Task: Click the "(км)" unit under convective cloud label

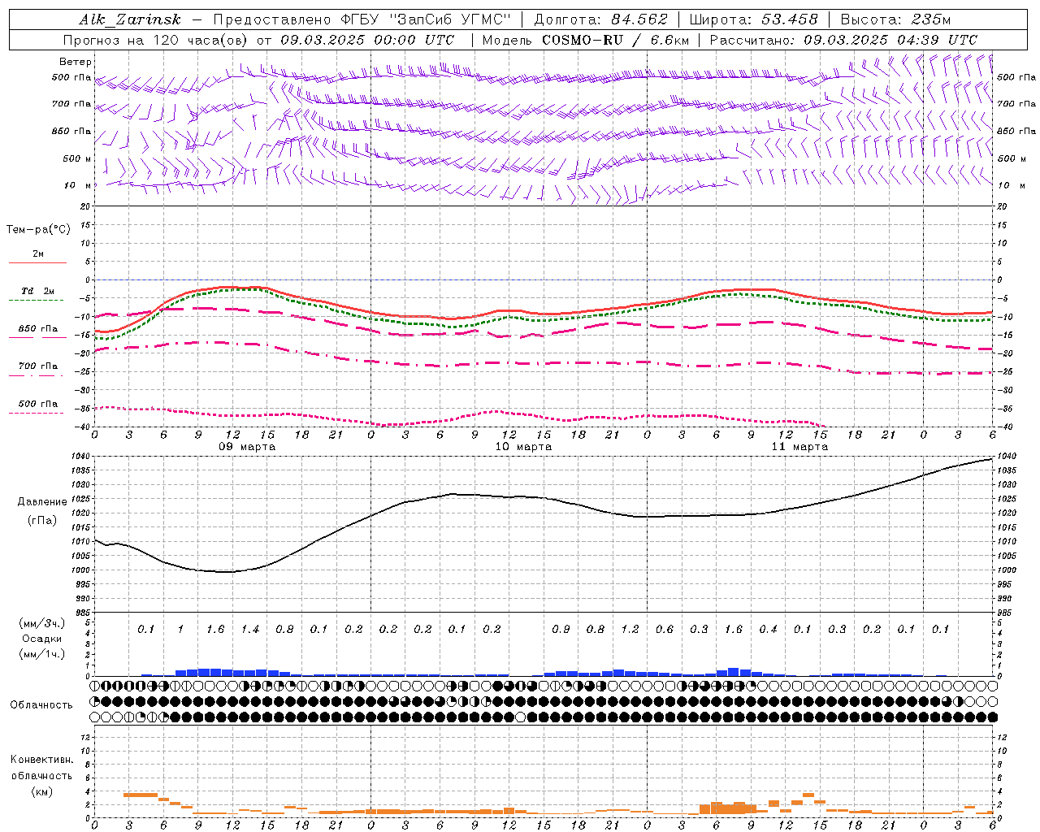Action: (x=42, y=791)
